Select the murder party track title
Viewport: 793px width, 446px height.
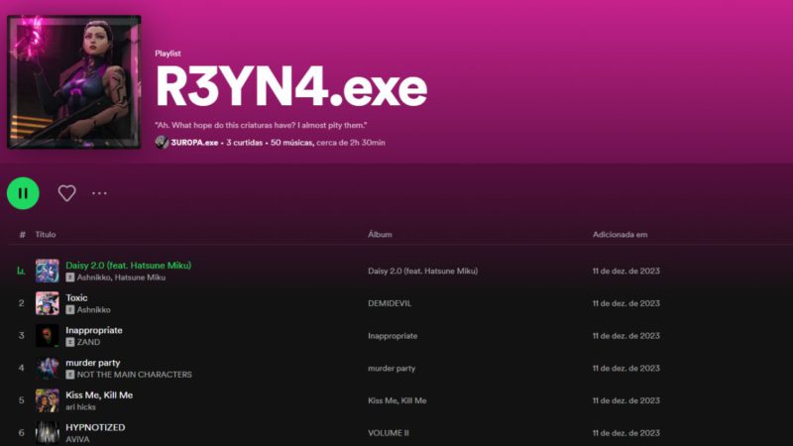coord(93,363)
